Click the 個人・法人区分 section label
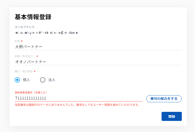This screenshot has width=195, height=132. 24,71
